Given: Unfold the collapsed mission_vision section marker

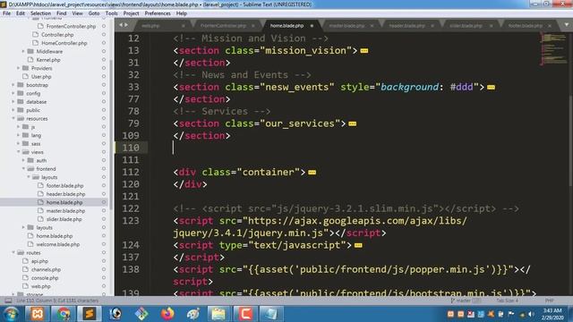Looking at the screenshot, I should (x=364, y=51).
